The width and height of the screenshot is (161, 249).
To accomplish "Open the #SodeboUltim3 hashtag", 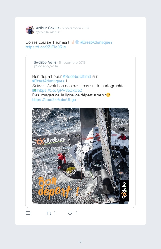I will coord(77,76).
